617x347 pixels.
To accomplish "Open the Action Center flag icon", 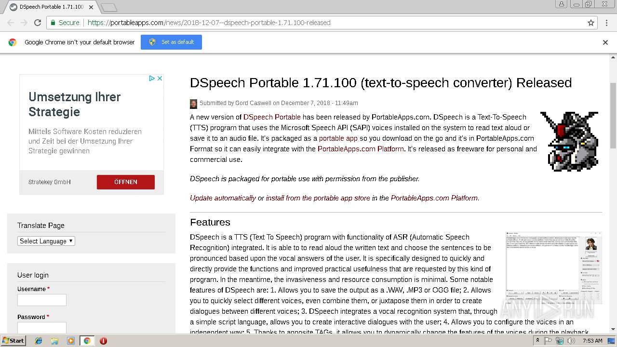I will pyautogui.click(x=549, y=341).
